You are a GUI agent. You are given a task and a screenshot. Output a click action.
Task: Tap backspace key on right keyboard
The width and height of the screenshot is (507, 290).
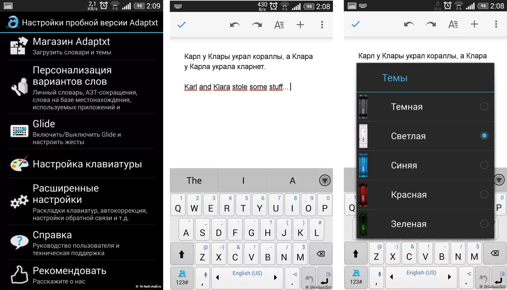495,254
